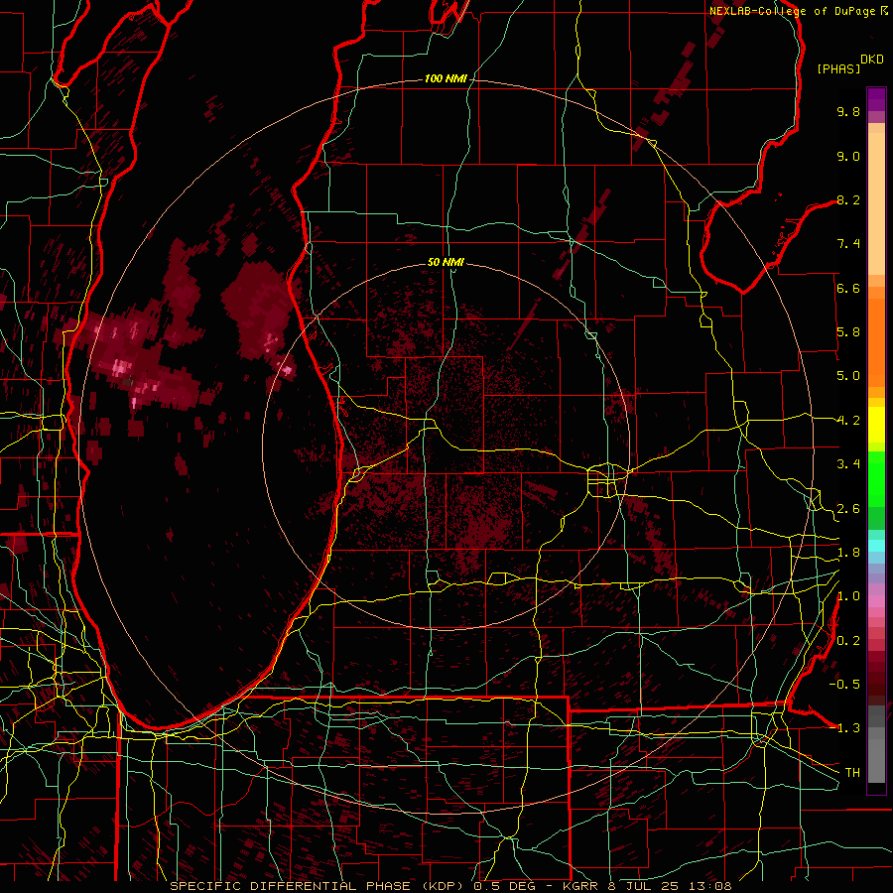This screenshot has height=893, width=893.
Task: Select the -0.5 scale value
Action: point(844,685)
